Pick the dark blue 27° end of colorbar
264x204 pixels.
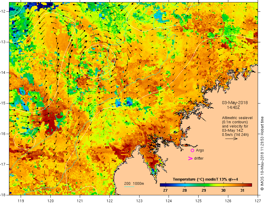point(163,185)
